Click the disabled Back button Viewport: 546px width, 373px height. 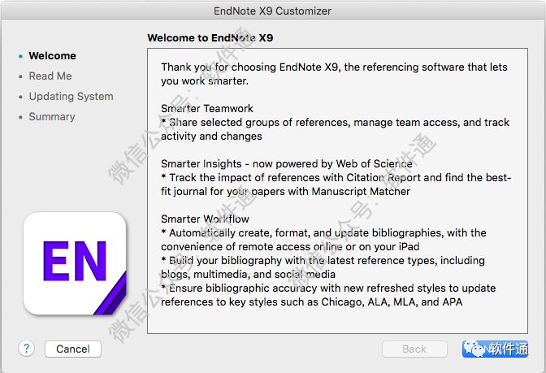[414, 349]
